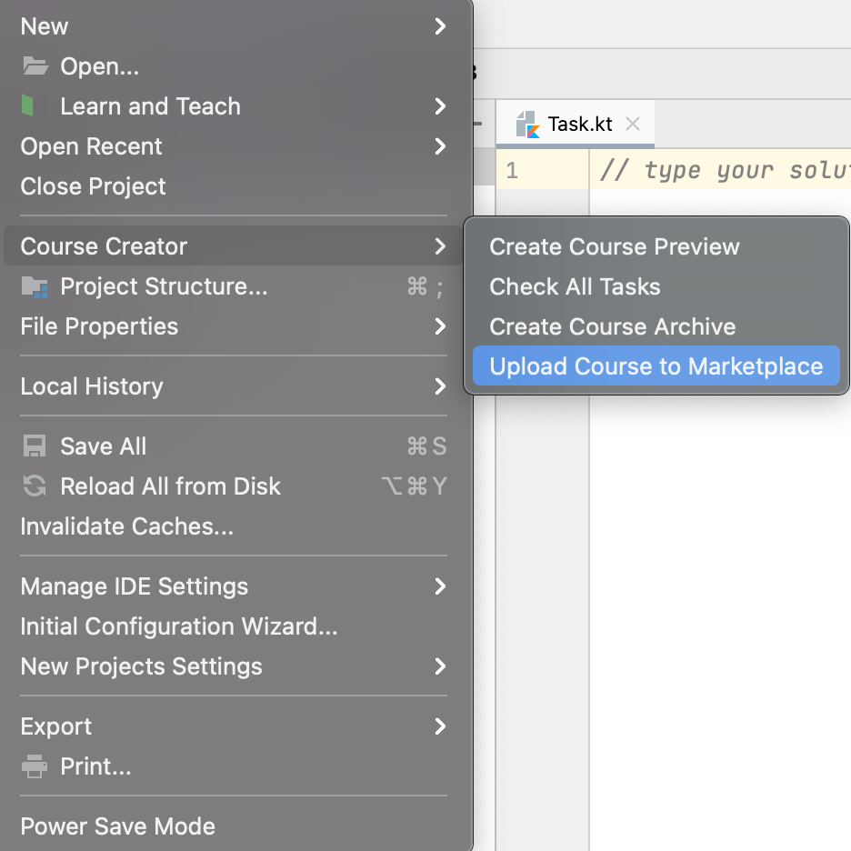Click the green Learn and Teach icon
The height and width of the screenshot is (851, 851).
(29, 106)
